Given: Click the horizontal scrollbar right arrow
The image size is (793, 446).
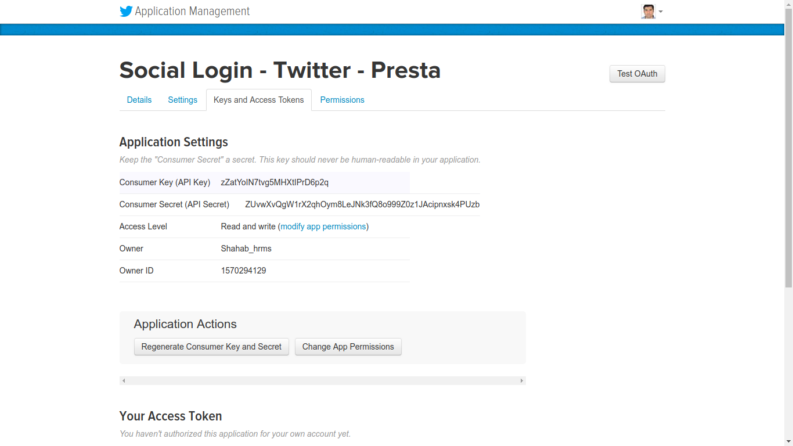Looking at the screenshot, I should point(522,381).
